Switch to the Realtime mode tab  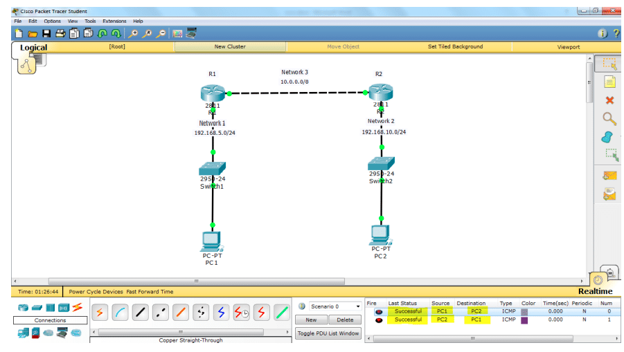tap(595, 291)
